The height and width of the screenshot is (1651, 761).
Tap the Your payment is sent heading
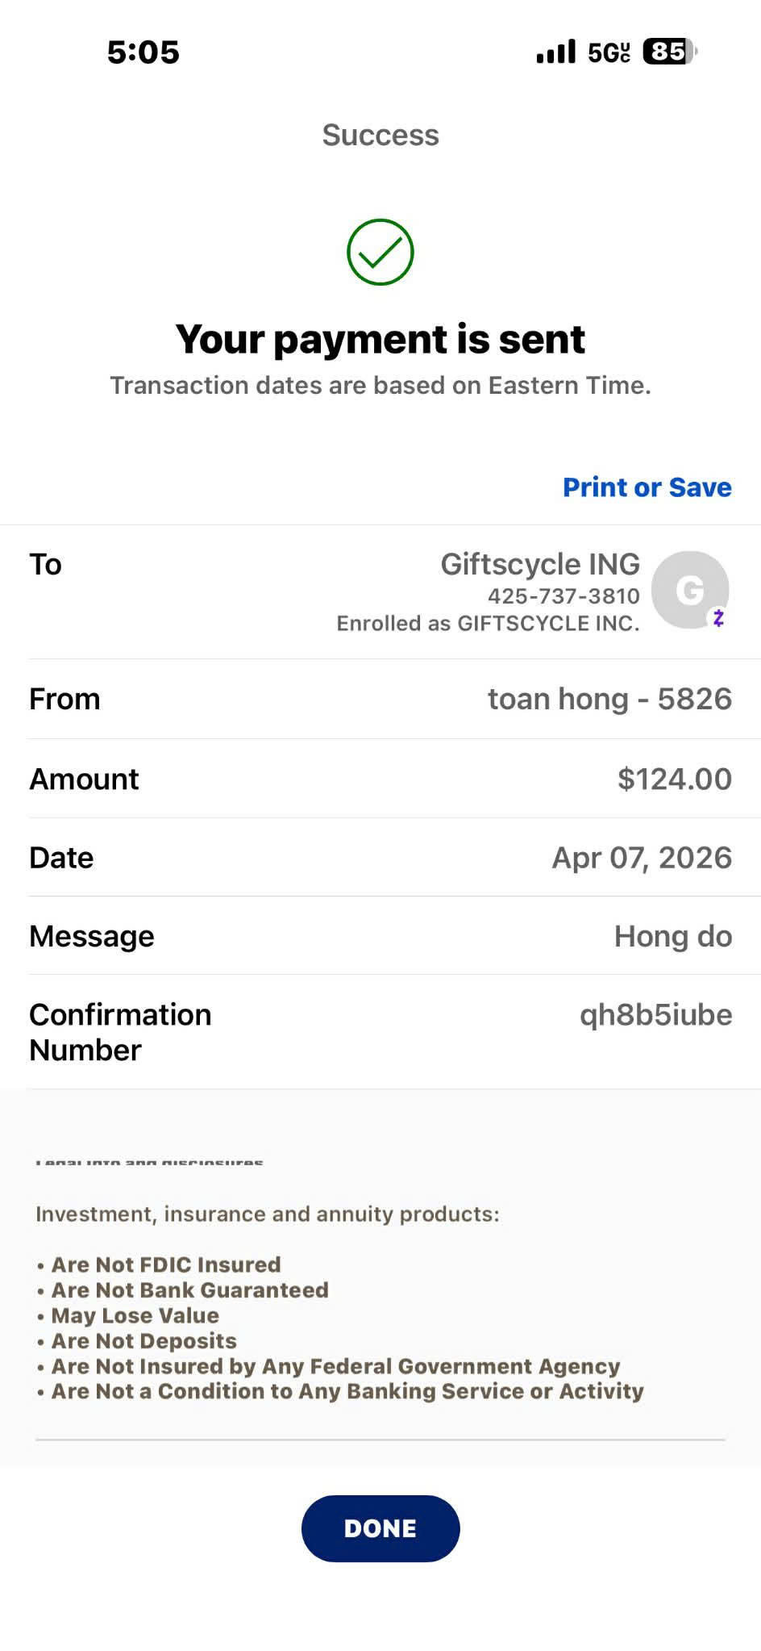pos(380,339)
